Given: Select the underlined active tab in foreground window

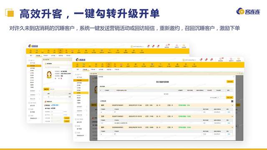Looking at the screenshot, I should (85, 70).
